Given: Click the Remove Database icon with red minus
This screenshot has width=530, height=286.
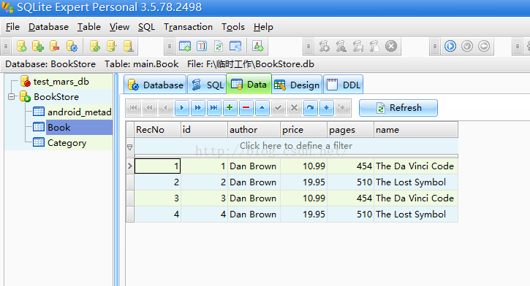Looking at the screenshot, I should click(54, 46).
